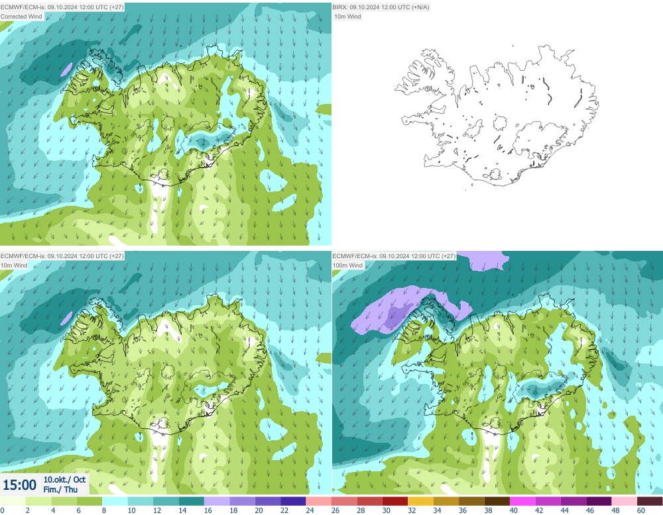The image size is (663, 515).
Task: Click the dark teal 14–16 legend swatch
Action: click(x=191, y=501)
